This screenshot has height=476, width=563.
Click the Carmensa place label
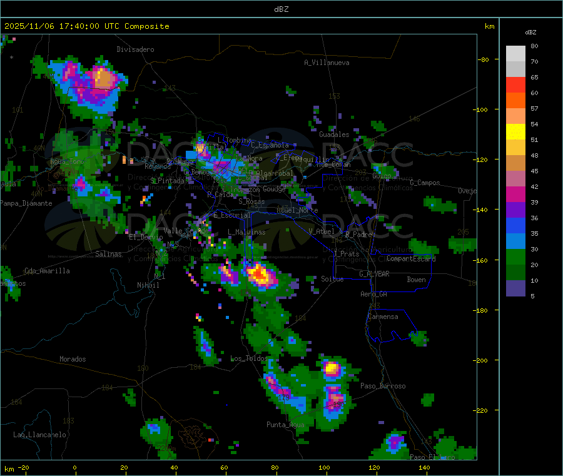[383, 316]
